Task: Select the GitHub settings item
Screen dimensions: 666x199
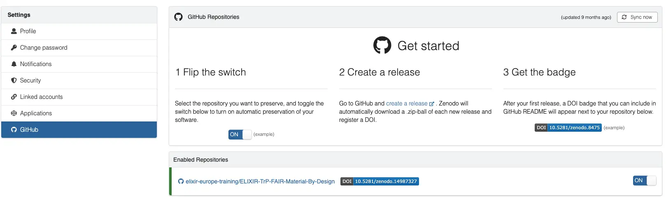Action: [x=79, y=130]
